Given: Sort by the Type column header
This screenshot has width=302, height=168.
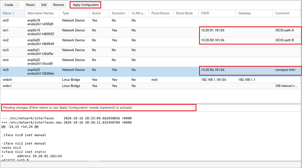Looking at the screenshot, I should pos(74,13).
